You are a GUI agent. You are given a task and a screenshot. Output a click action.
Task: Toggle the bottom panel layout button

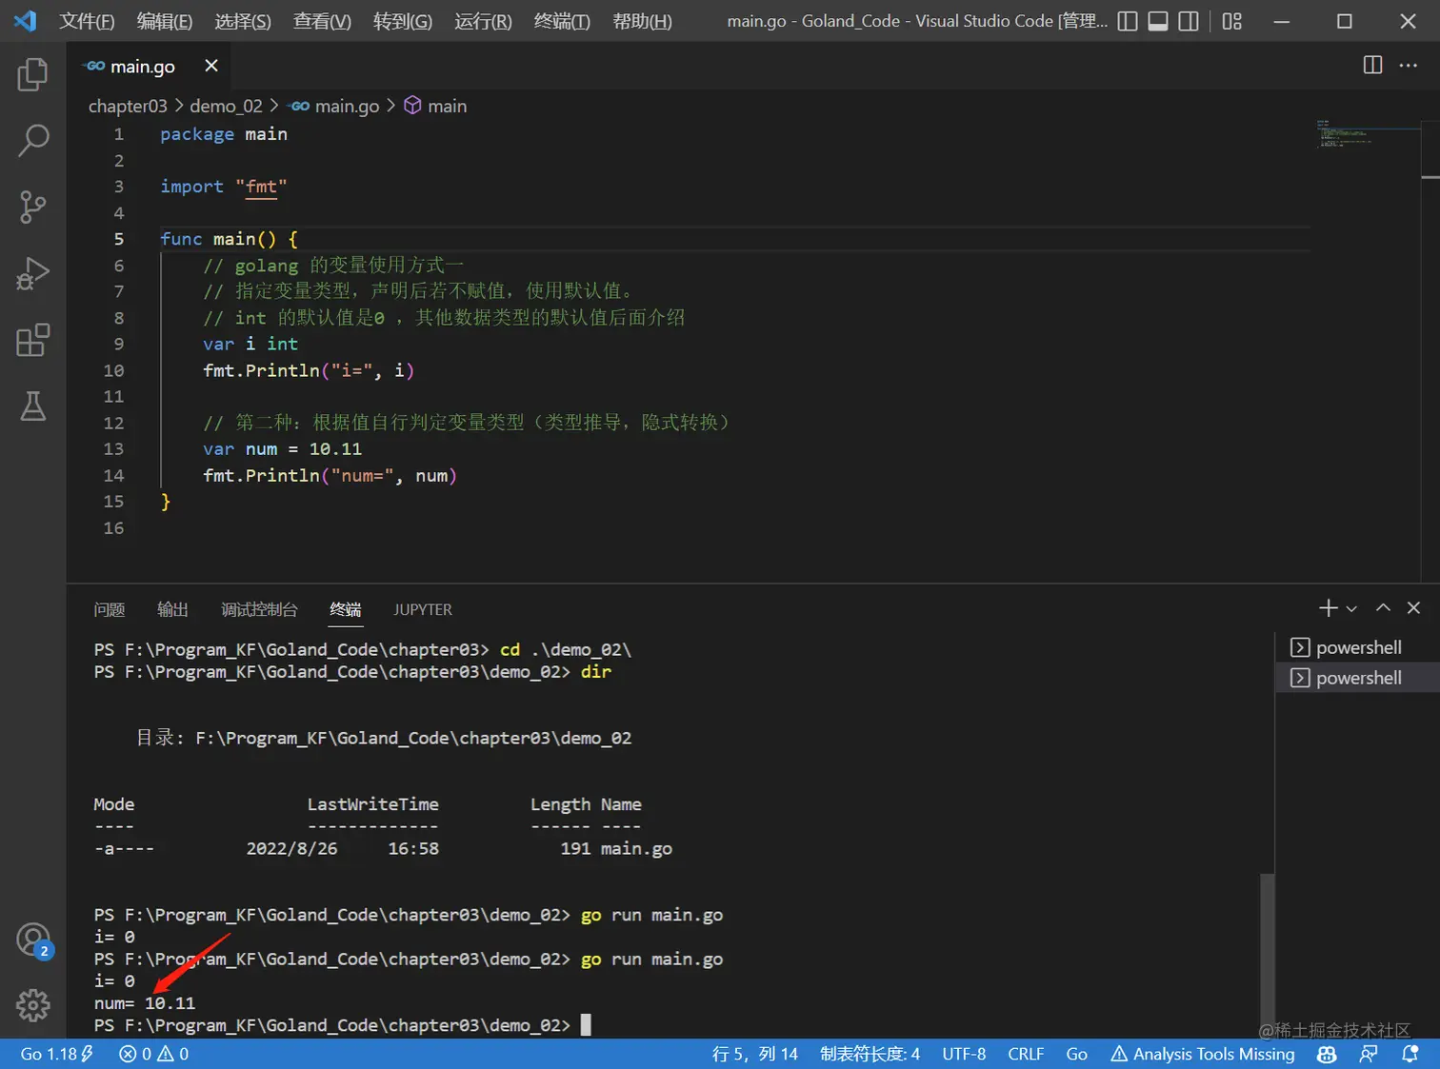(x=1158, y=21)
